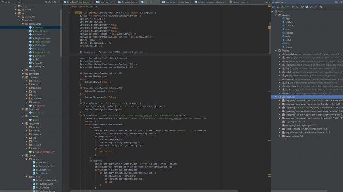Image resolution: width=343 pixels, height=192 pixels.
Task: Click the Maven panel horizontal scrollbar
Action: pyautogui.click(x=299, y=191)
